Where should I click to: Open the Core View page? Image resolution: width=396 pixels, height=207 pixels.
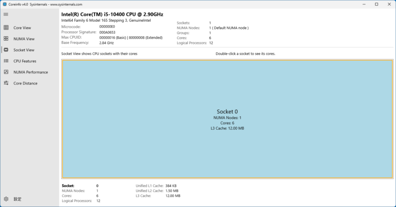(x=30, y=28)
